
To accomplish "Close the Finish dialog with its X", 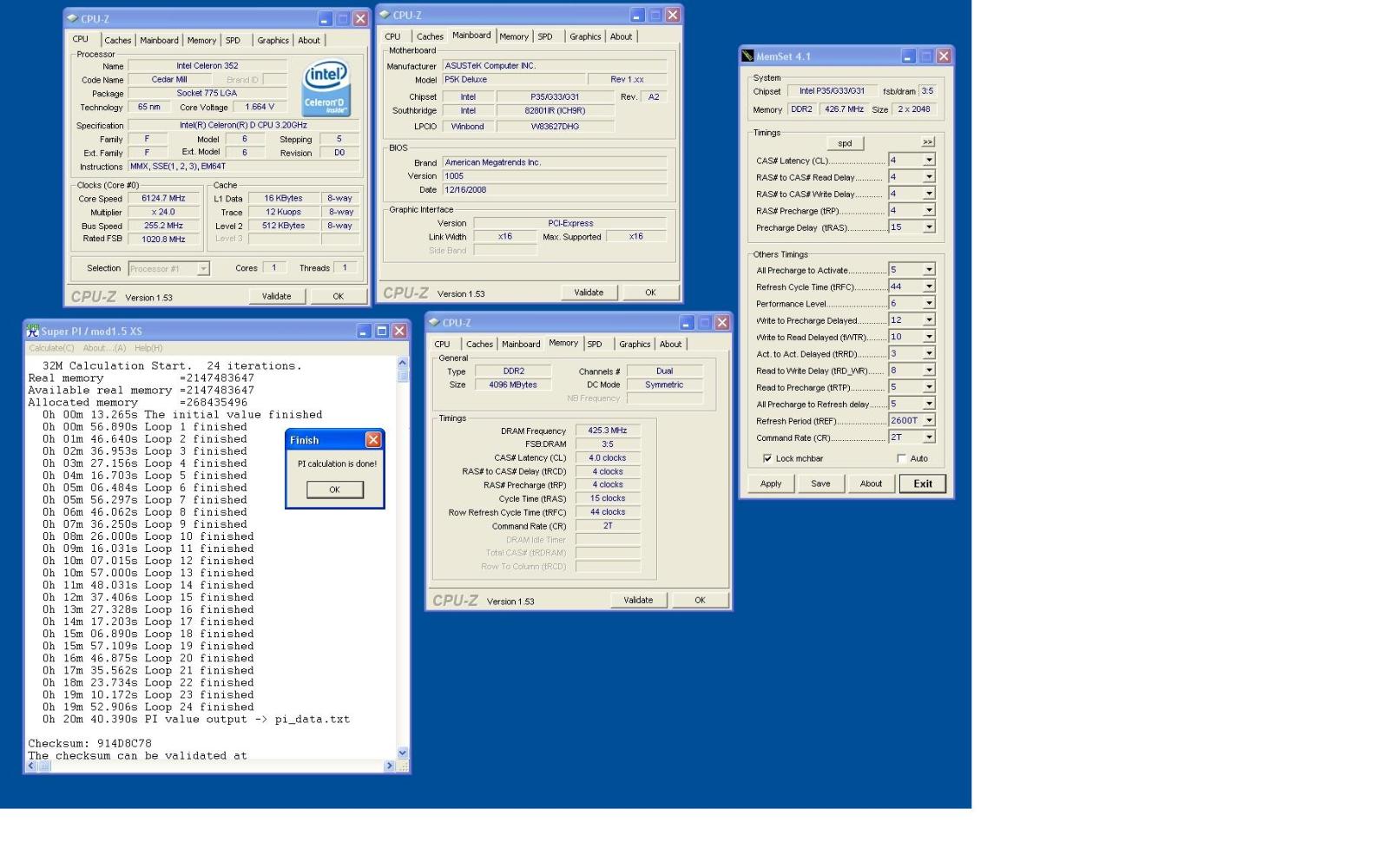I will pos(373,440).
